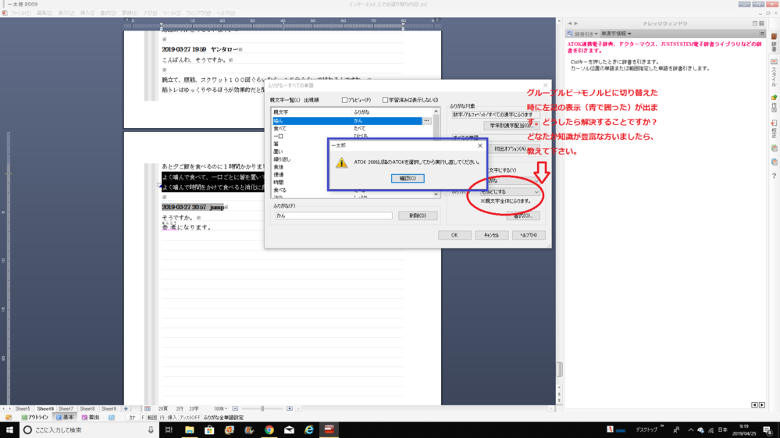Open the スタイル side palette tab
780x438 pixels.
click(x=774, y=72)
